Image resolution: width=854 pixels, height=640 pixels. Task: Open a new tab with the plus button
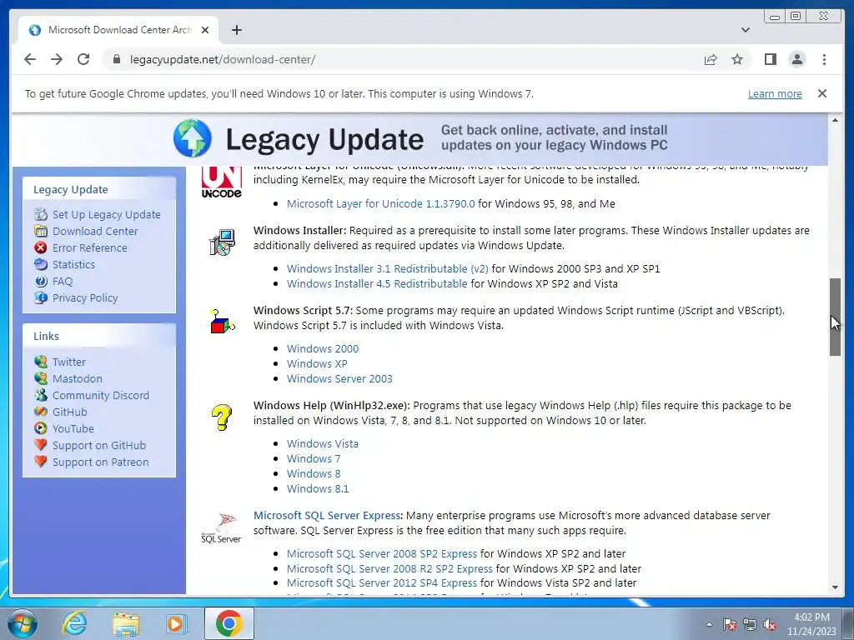click(236, 30)
